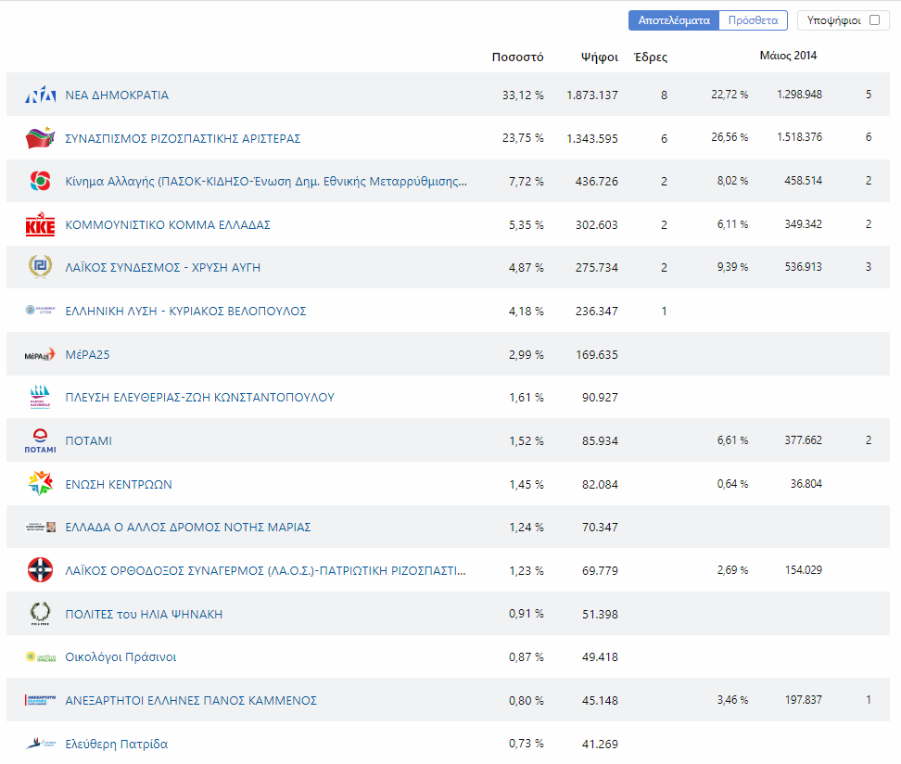Click the 2014 value 1.518.376
Screen dimensions: 901x764
coord(800,137)
